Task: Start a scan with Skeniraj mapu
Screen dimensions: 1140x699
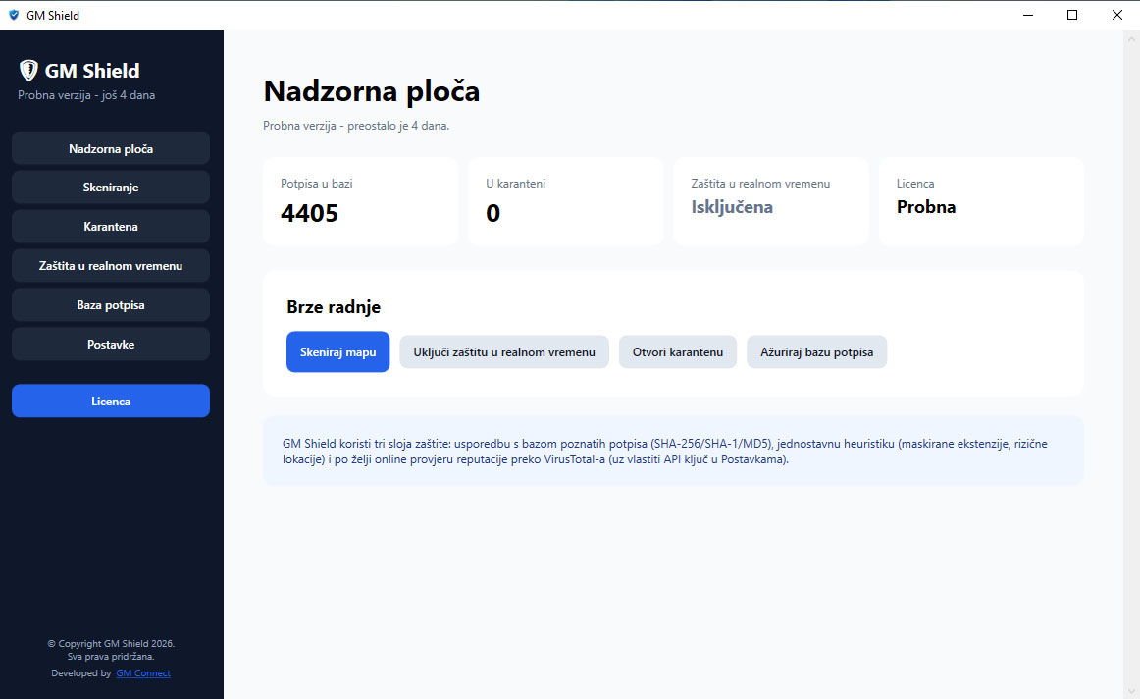Action: [x=338, y=352]
